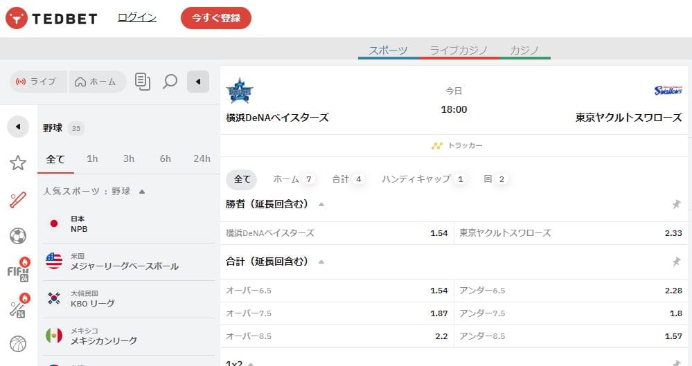The width and height of the screenshot is (692, 366).
Task: Select オーバー6.5 odds 1.54
Action: point(337,291)
